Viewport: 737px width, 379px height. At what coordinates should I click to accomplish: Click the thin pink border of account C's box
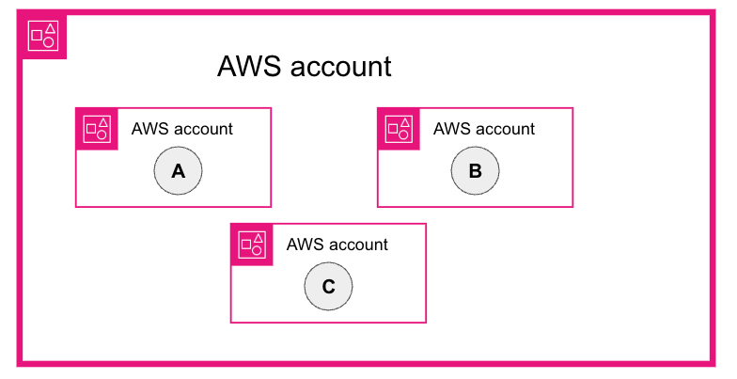point(329,323)
